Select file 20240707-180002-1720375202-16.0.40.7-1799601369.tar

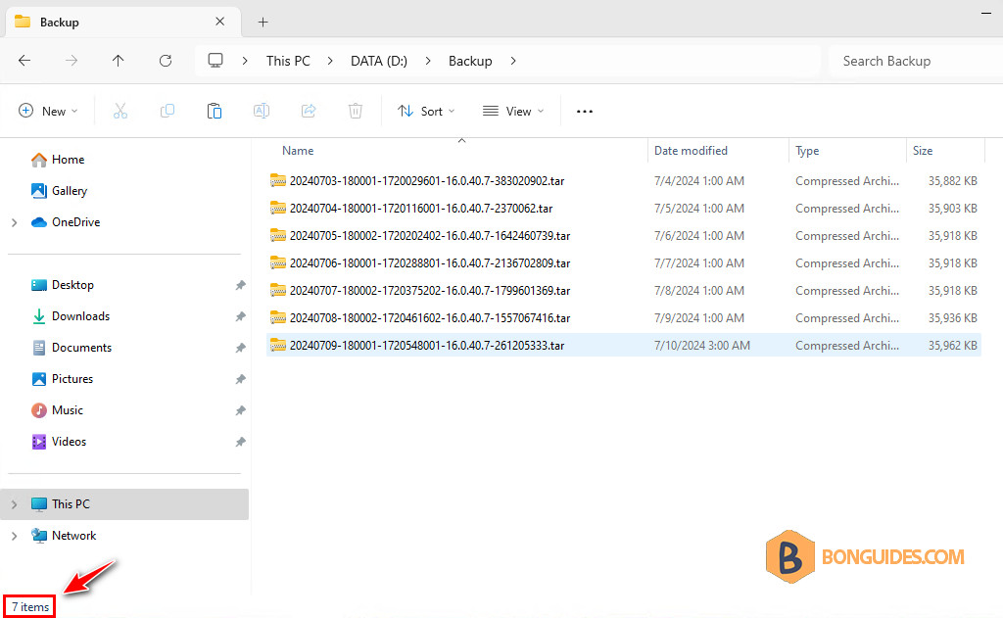tap(624, 291)
